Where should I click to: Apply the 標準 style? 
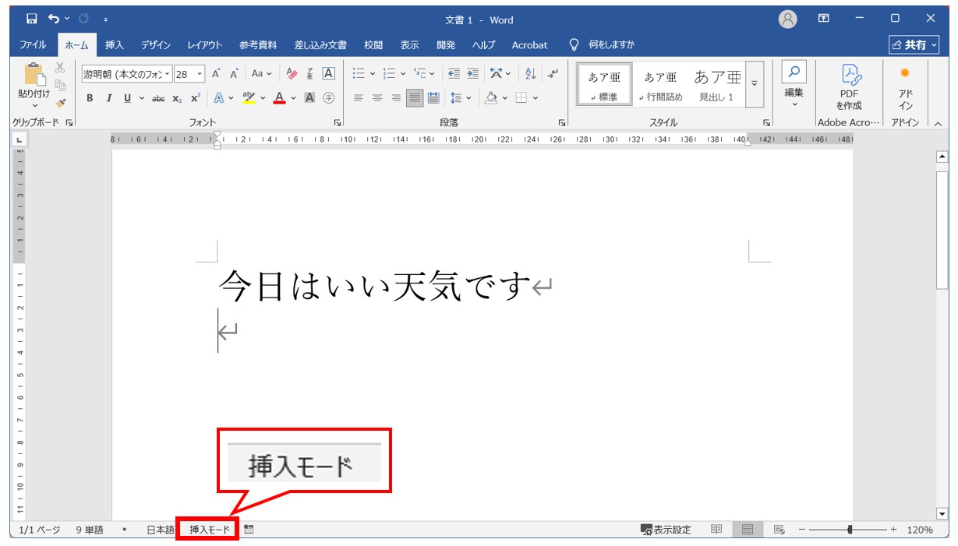pyautogui.click(x=604, y=84)
